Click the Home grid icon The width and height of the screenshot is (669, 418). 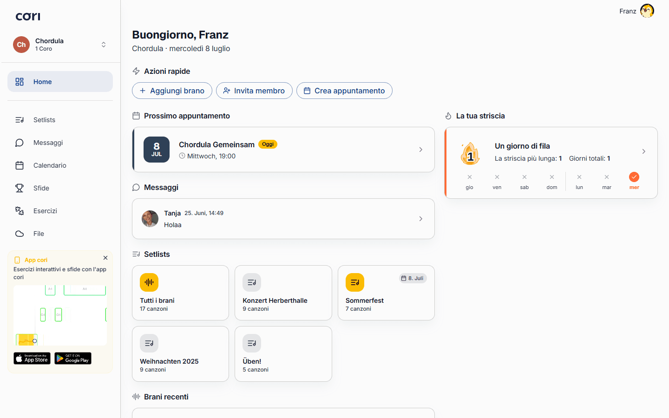pos(20,82)
